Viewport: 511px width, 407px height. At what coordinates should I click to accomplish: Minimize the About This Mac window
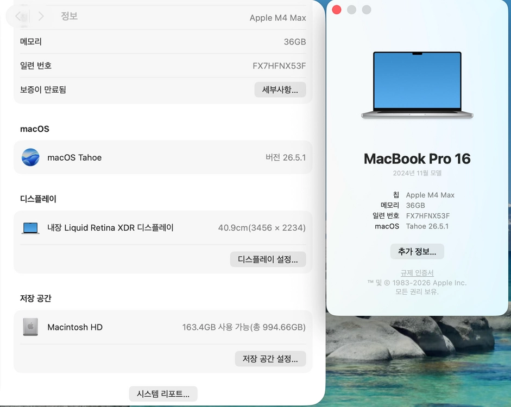(x=352, y=10)
